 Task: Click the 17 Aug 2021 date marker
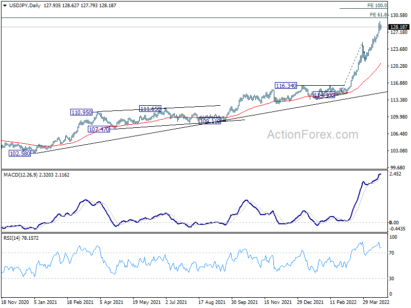pos(212,302)
